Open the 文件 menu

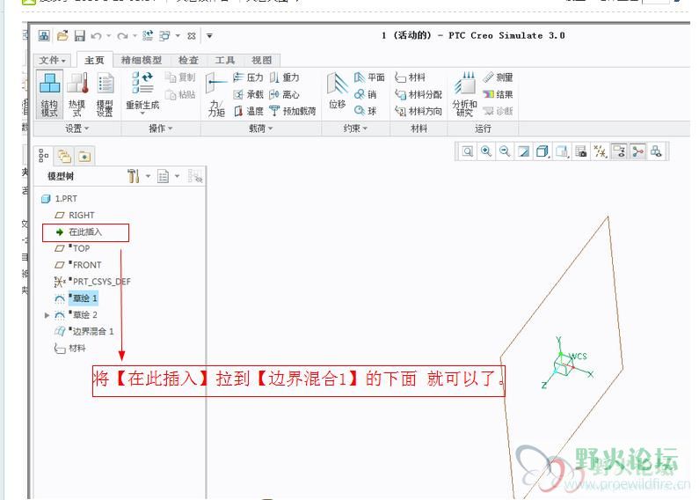click(x=53, y=60)
